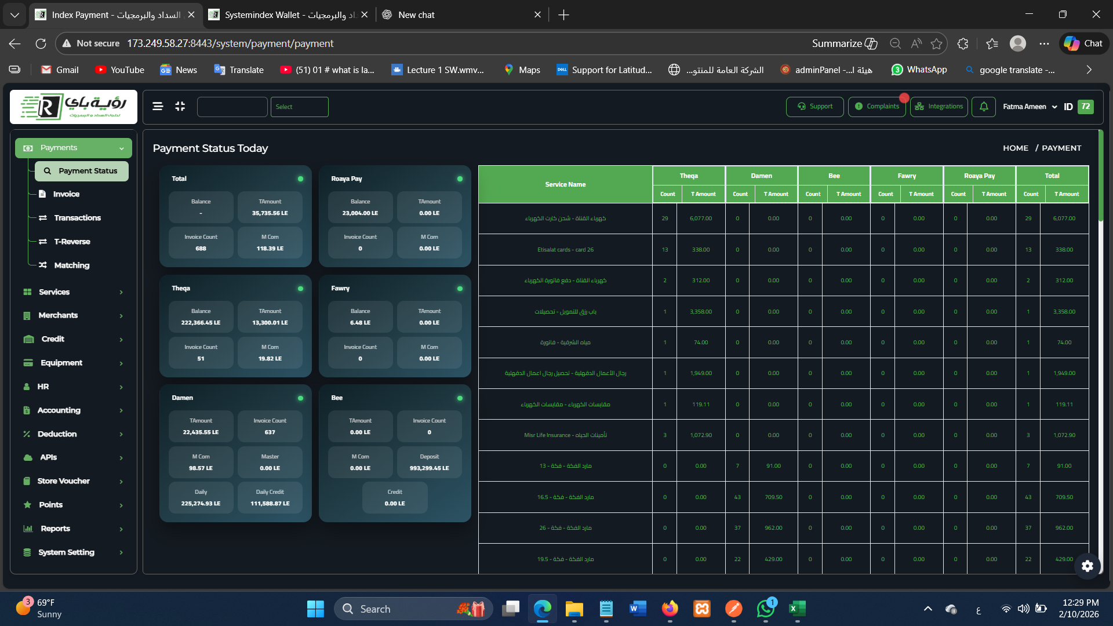Click the Points star icon in sidebar
Image resolution: width=1113 pixels, height=626 pixels.
pos(27,505)
